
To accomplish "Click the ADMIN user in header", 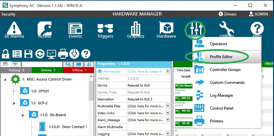I will coord(258,14).
